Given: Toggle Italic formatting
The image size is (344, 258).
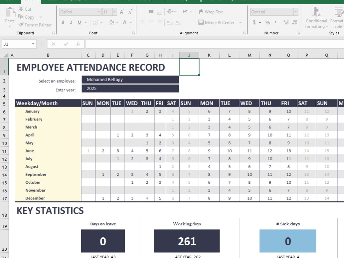Looking at the screenshot, I should click(x=71, y=22).
